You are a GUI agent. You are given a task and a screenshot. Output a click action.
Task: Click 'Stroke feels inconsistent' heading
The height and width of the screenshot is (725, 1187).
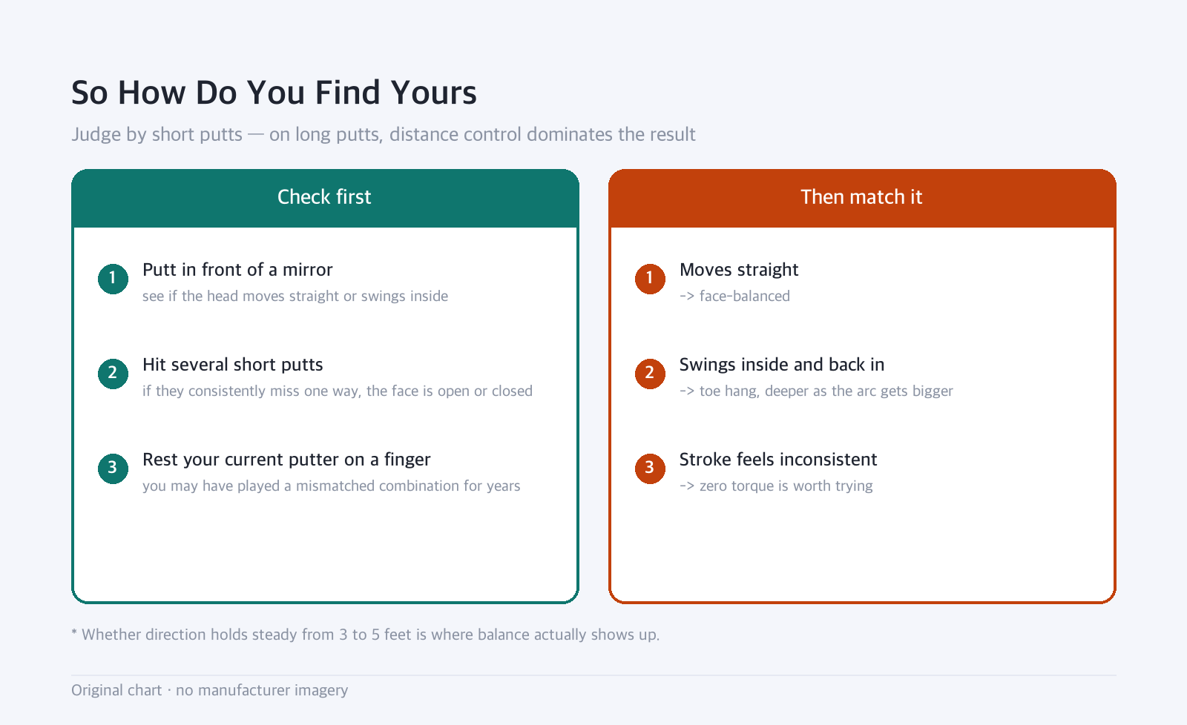pos(778,460)
